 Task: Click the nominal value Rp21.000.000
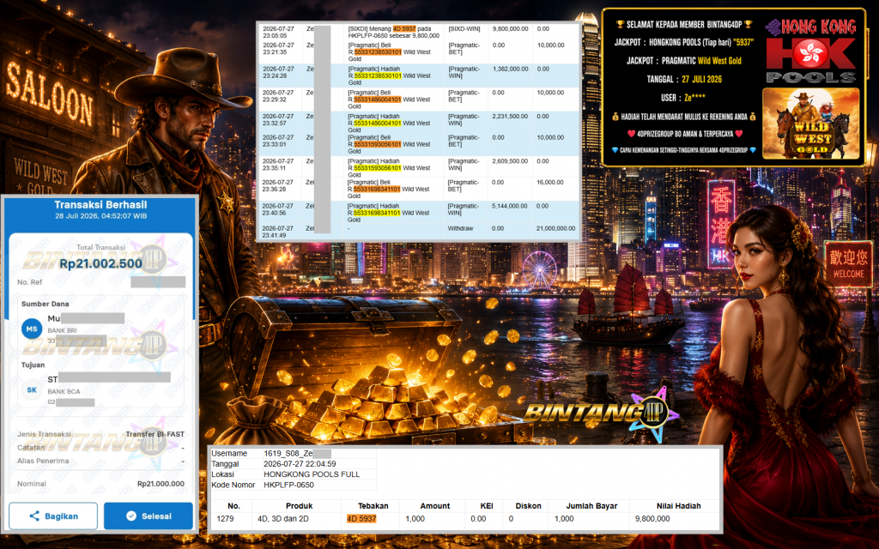pyautogui.click(x=161, y=484)
